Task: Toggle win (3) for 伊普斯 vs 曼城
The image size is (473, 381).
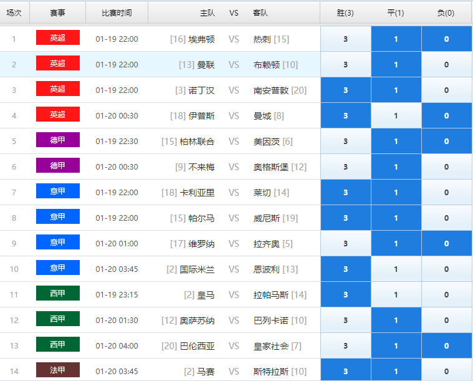Action: (346, 115)
